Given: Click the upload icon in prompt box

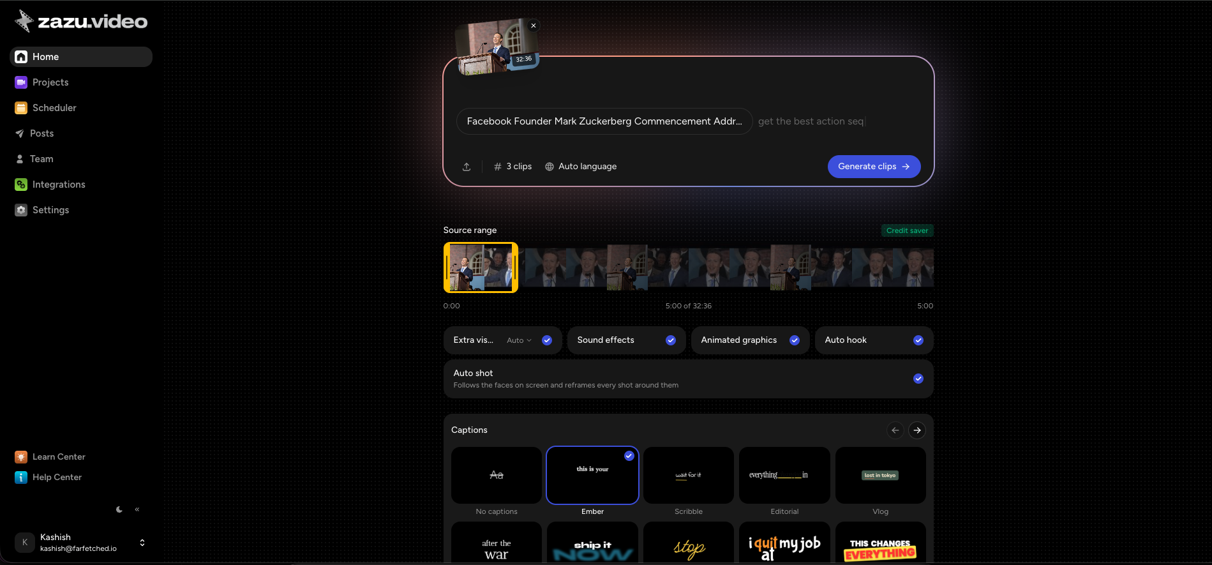Looking at the screenshot, I should (467, 167).
